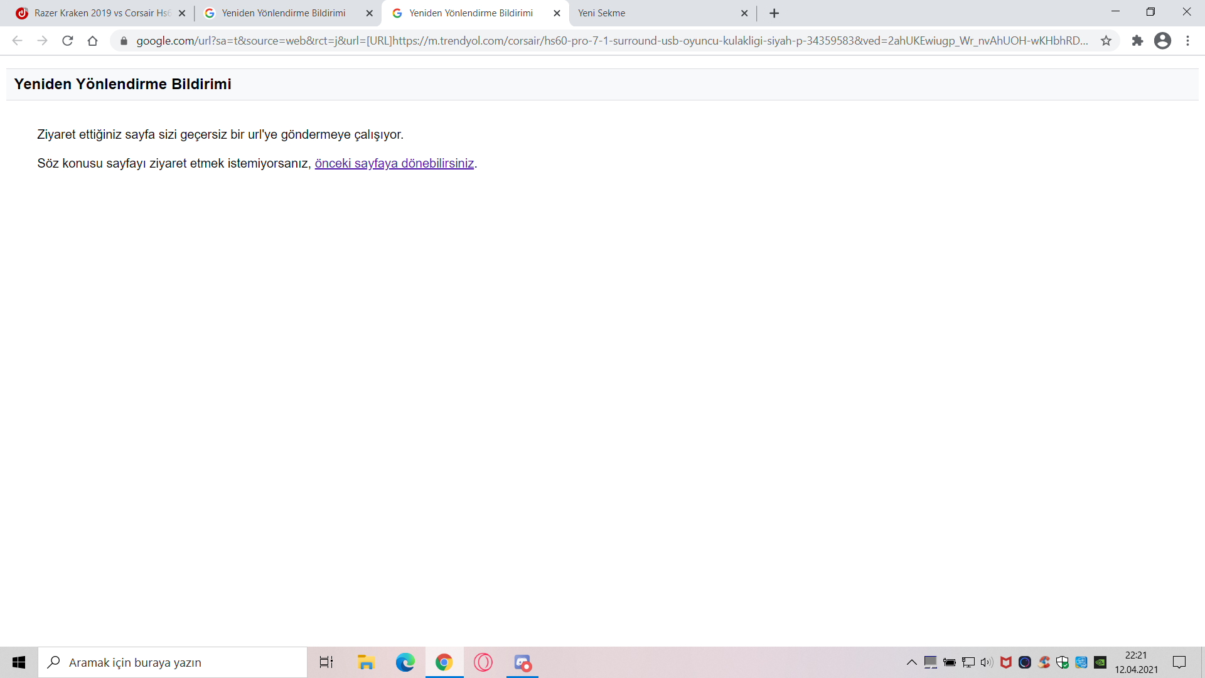Open a new tab with plus button
This screenshot has width=1205, height=678.
[774, 13]
